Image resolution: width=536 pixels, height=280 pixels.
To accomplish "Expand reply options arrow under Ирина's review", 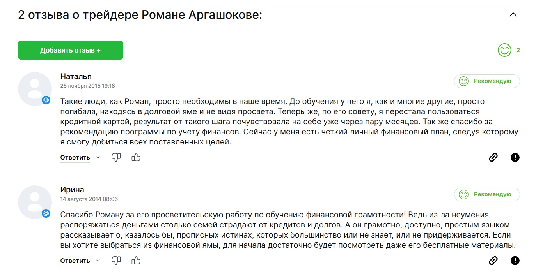I will (x=98, y=261).
